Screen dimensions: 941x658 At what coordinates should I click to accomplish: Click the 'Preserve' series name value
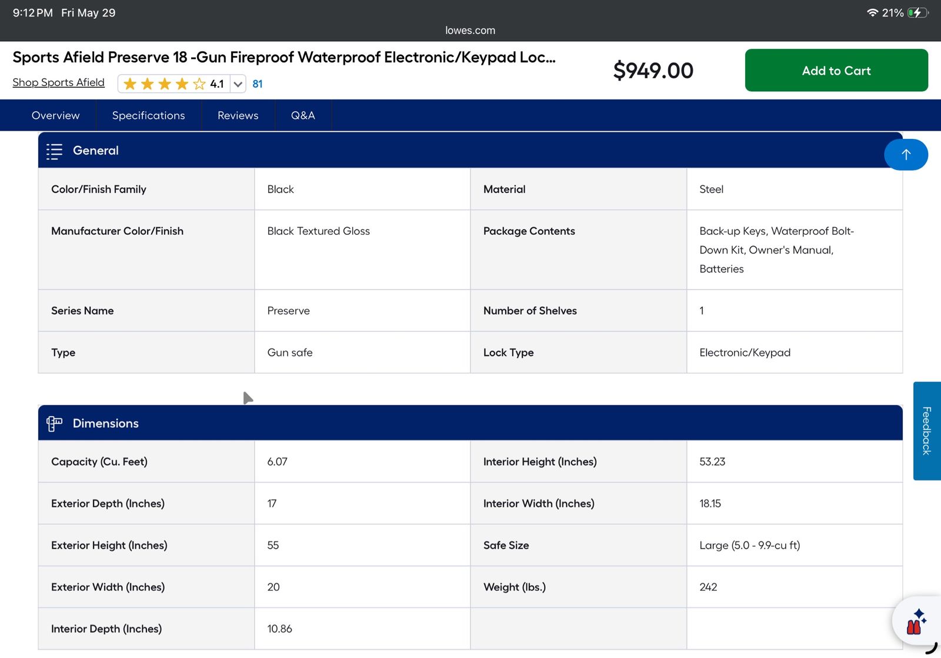click(x=289, y=311)
